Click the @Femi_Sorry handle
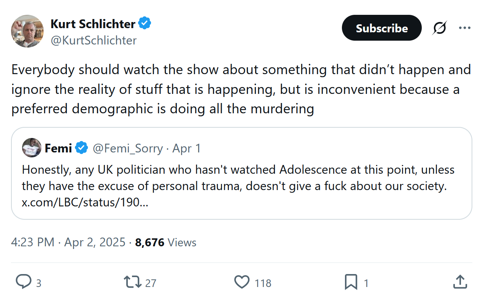 (128, 148)
